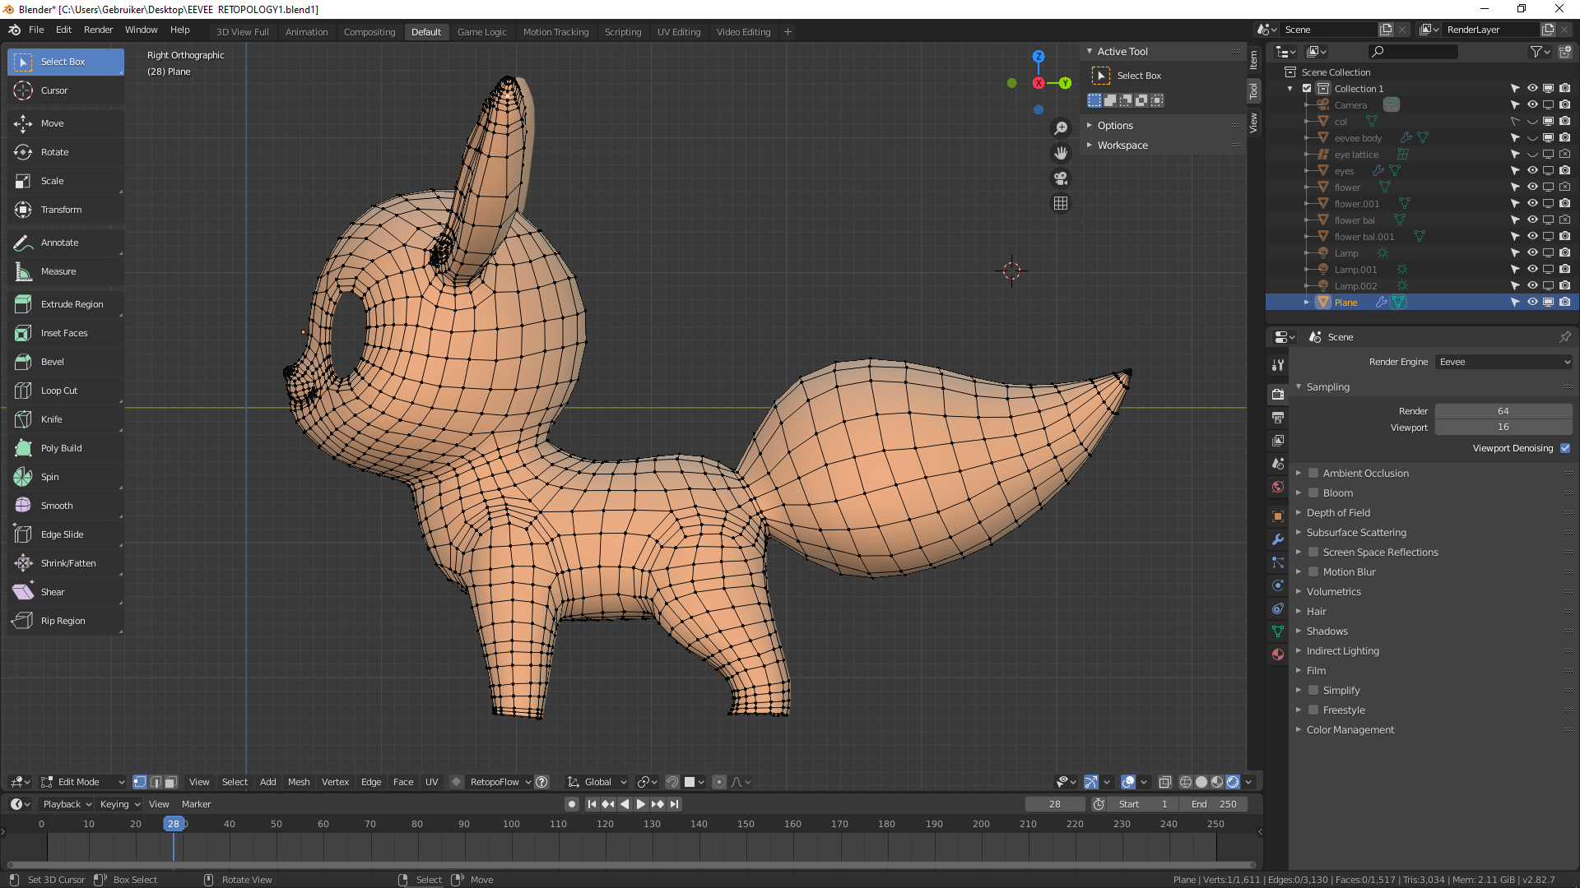Image resolution: width=1580 pixels, height=888 pixels.
Task: Choose the Extrude Region tool
Action: coord(72,304)
